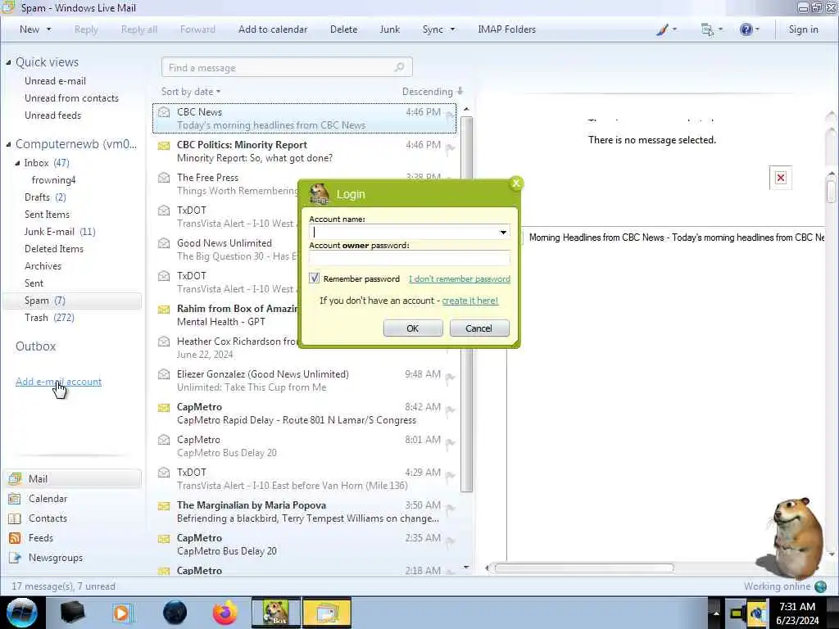The height and width of the screenshot is (629, 839).
Task: Collapse the Computernewb account tree
Action: [8, 144]
